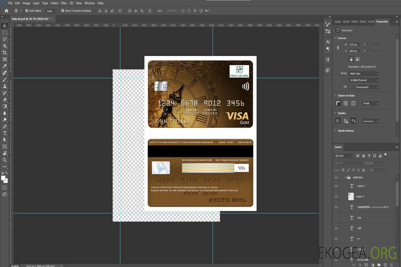This screenshot has height=267, width=401.
Task: Open the File menu
Action: (10, 3)
